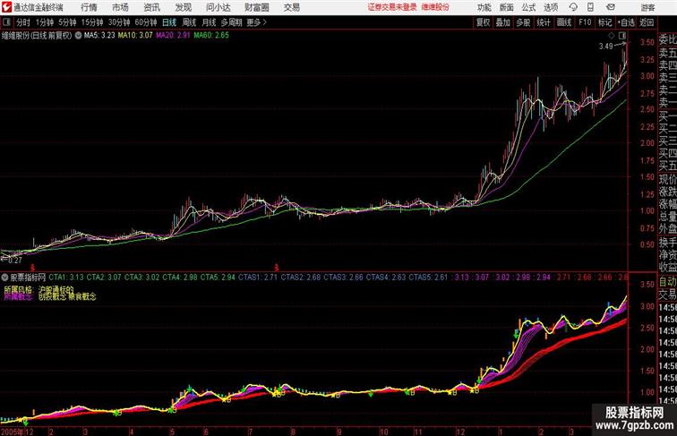This screenshot has width=677, height=436.
Task: Click the 维维股份(日线 前复权) chart title
Action: (36, 36)
